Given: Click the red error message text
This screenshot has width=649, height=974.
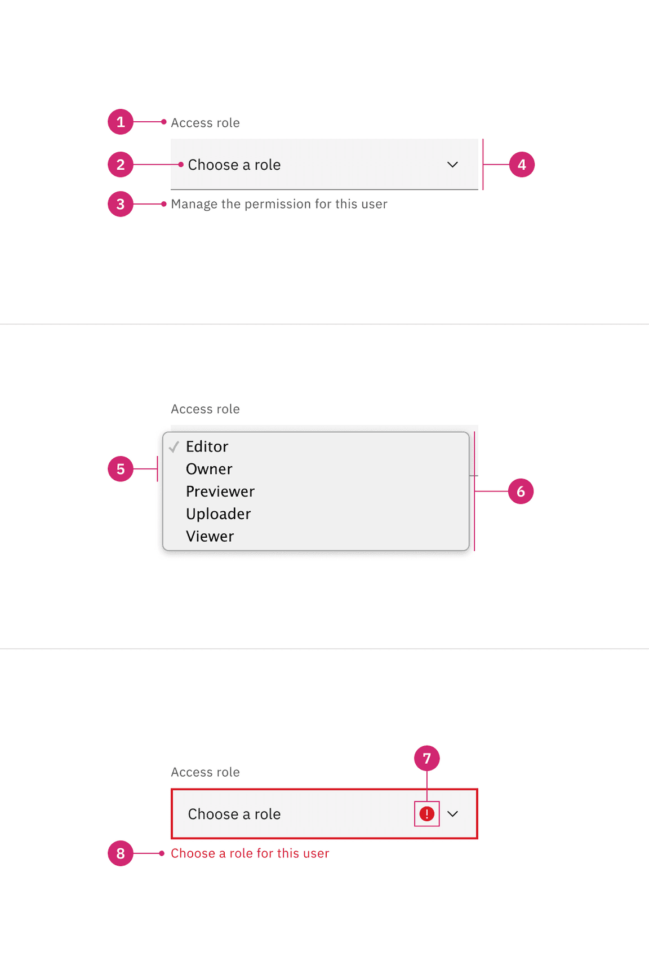Looking at the screenshot, I should click(250, 853).
